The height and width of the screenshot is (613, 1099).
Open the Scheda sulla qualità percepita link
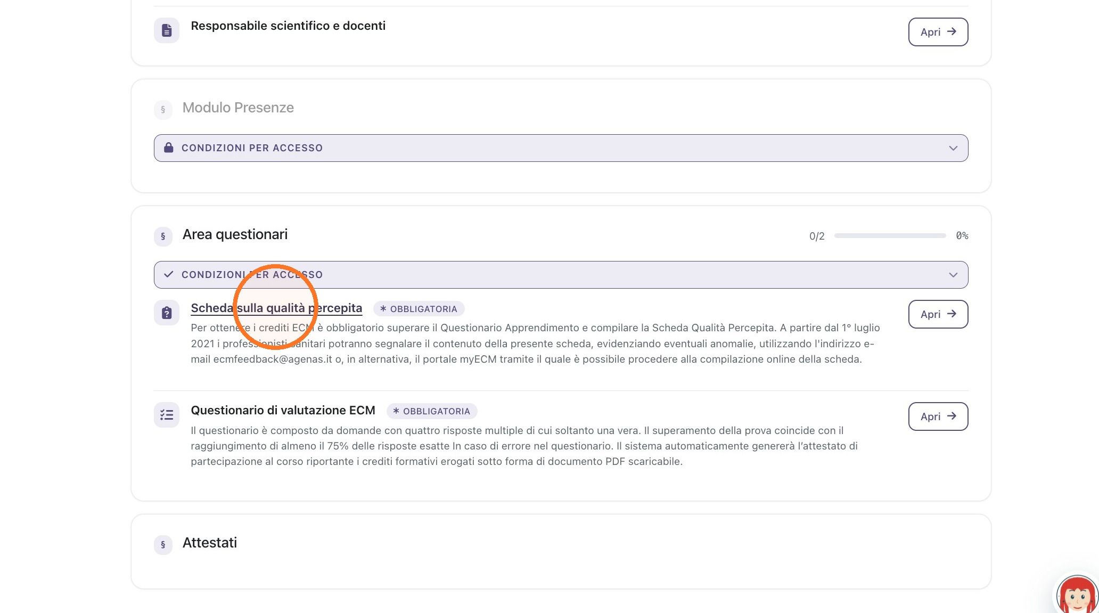tap(276, 308)
